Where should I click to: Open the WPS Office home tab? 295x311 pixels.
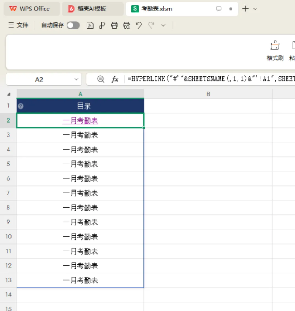click(31, 9)
